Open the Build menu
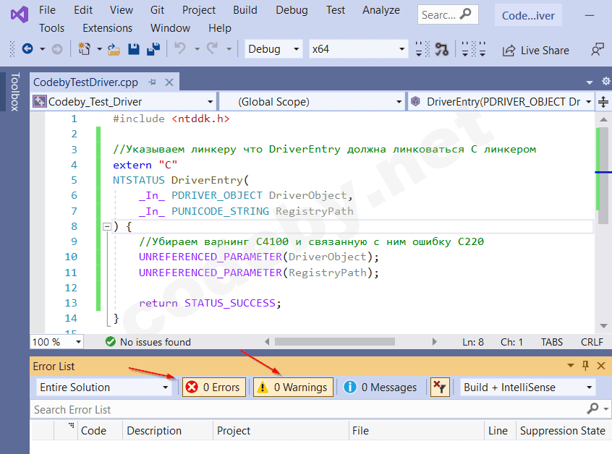 (x=245, y=9)
